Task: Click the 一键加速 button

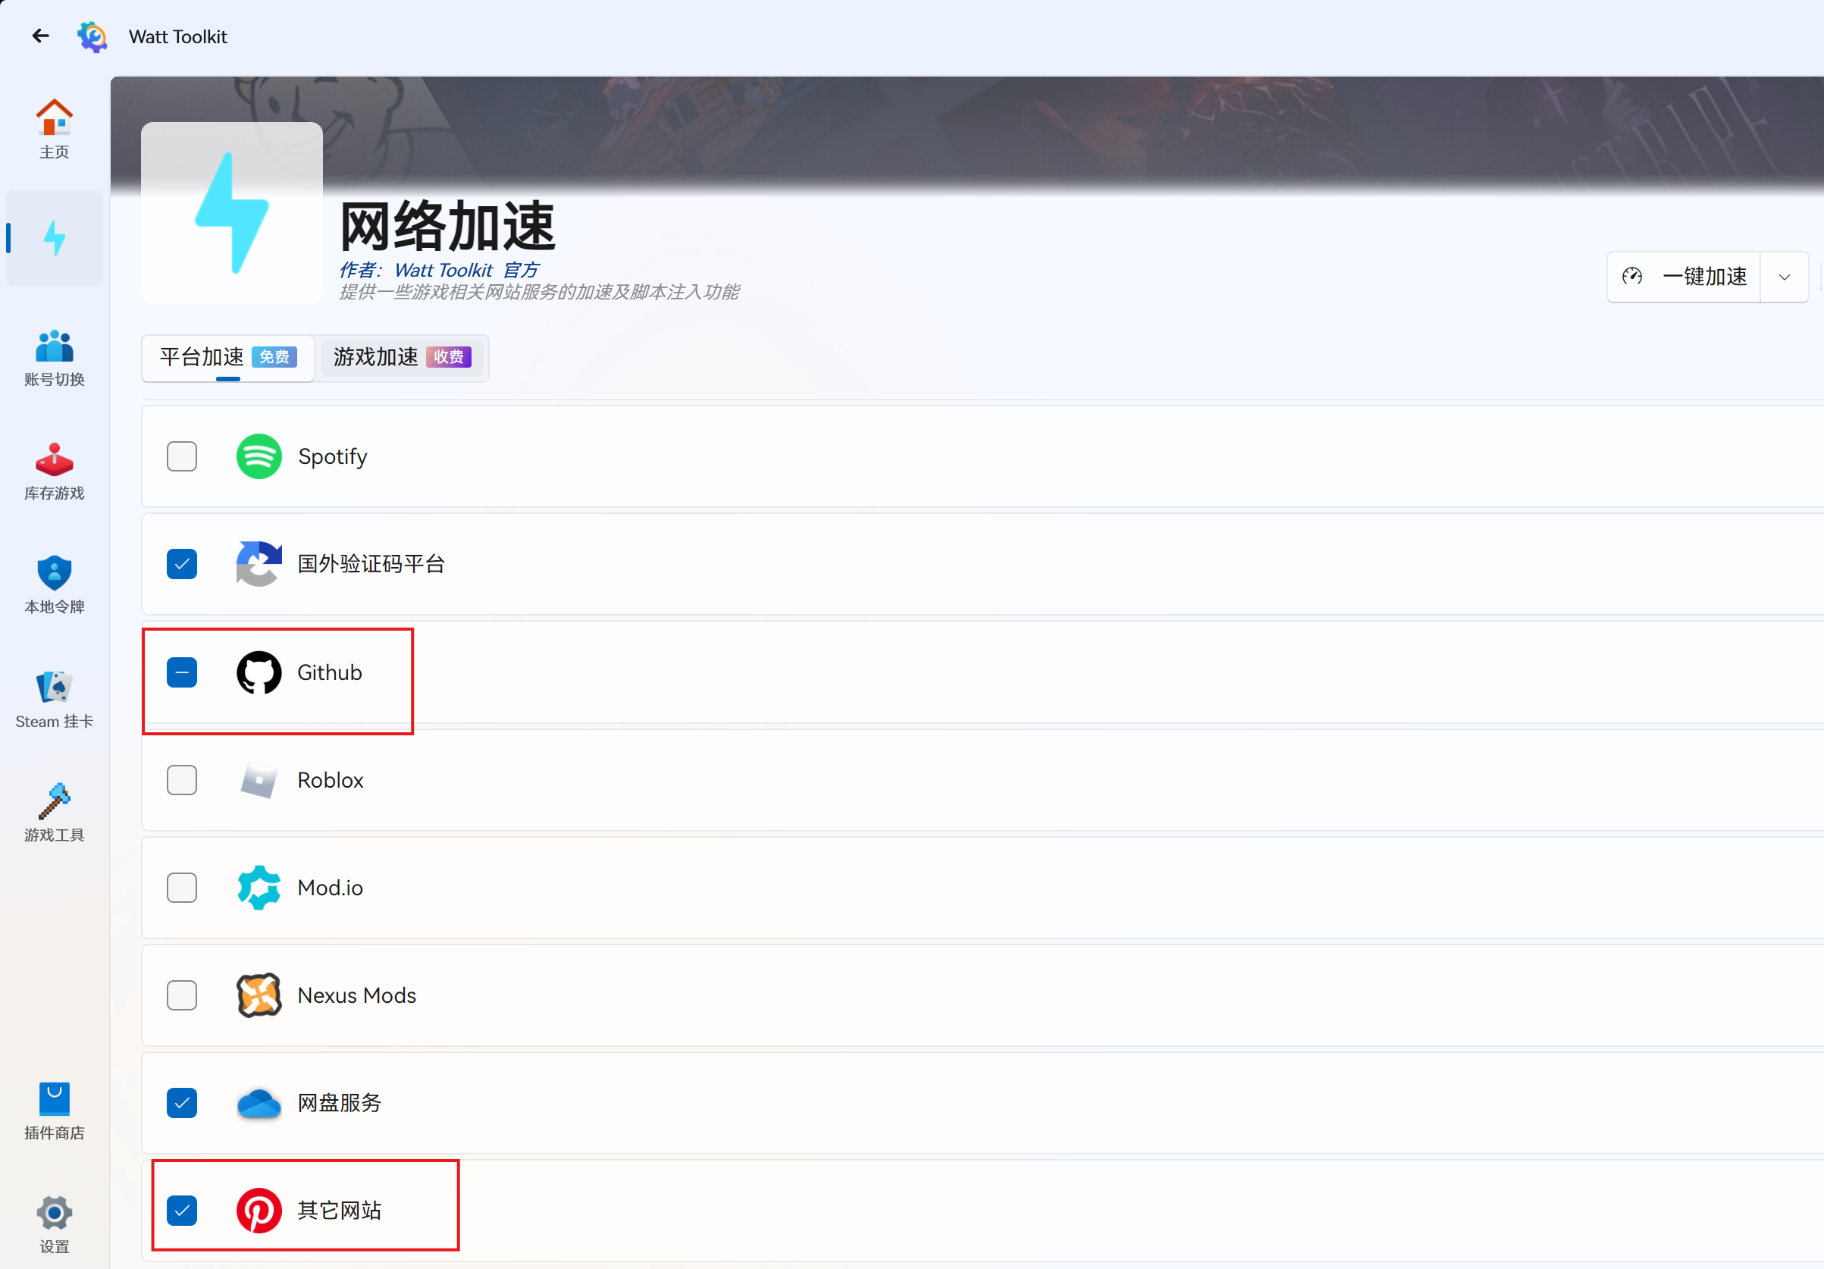Action: click(1685, 277)
